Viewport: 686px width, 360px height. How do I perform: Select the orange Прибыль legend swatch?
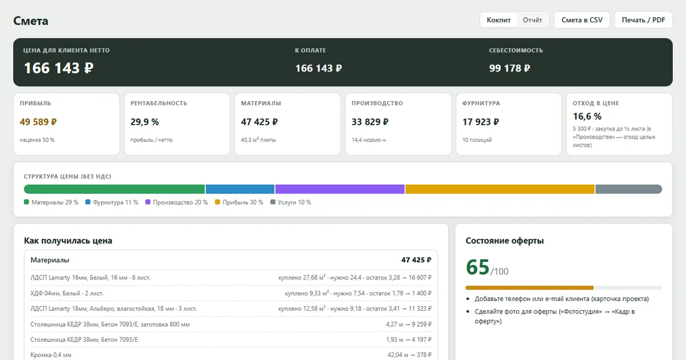pos(217,202)
